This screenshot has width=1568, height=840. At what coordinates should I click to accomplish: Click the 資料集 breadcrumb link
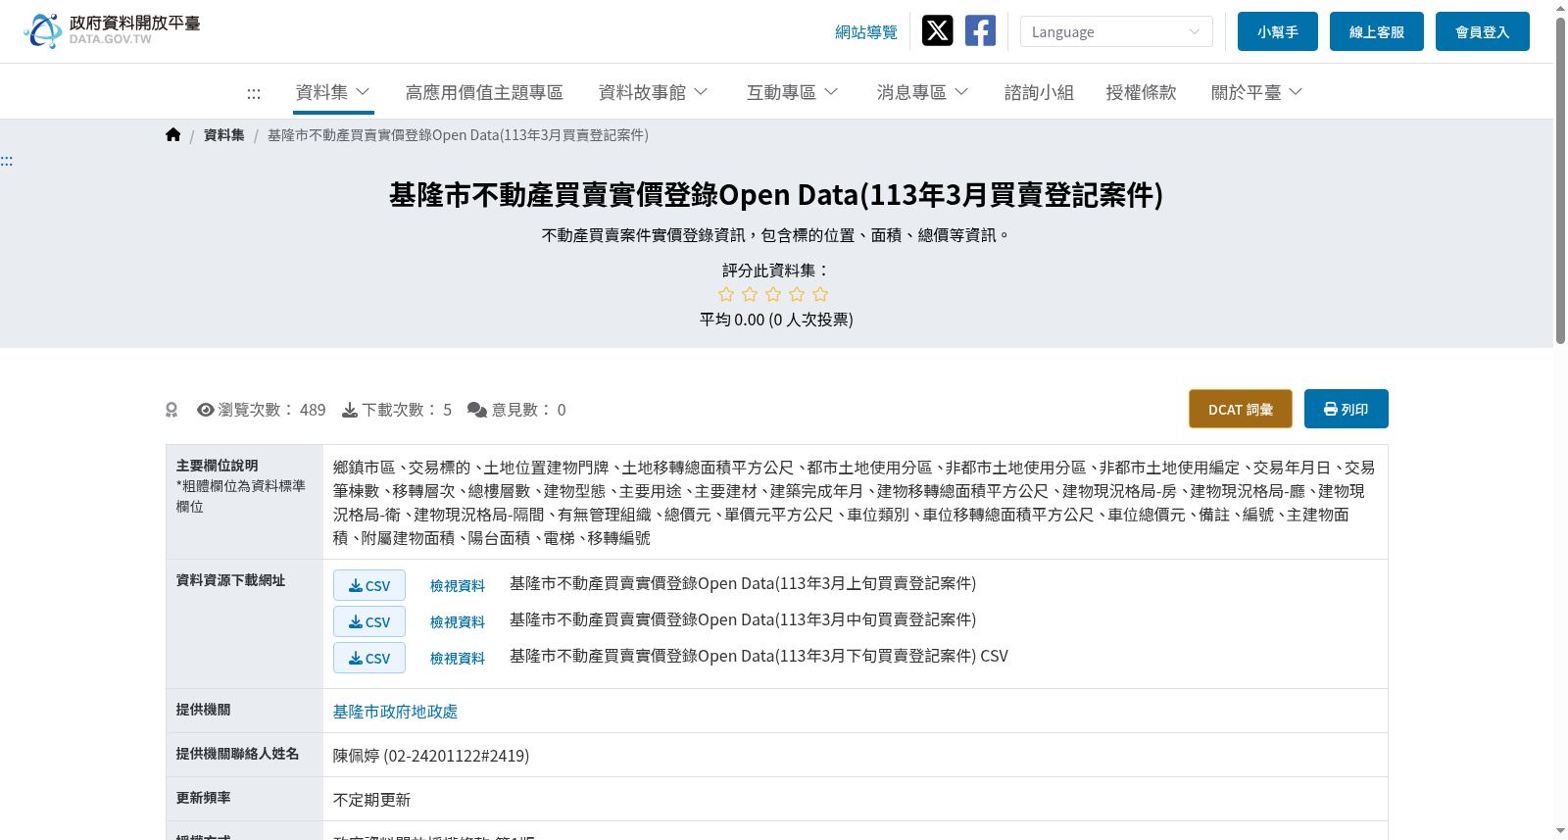(x=224, y=135)
